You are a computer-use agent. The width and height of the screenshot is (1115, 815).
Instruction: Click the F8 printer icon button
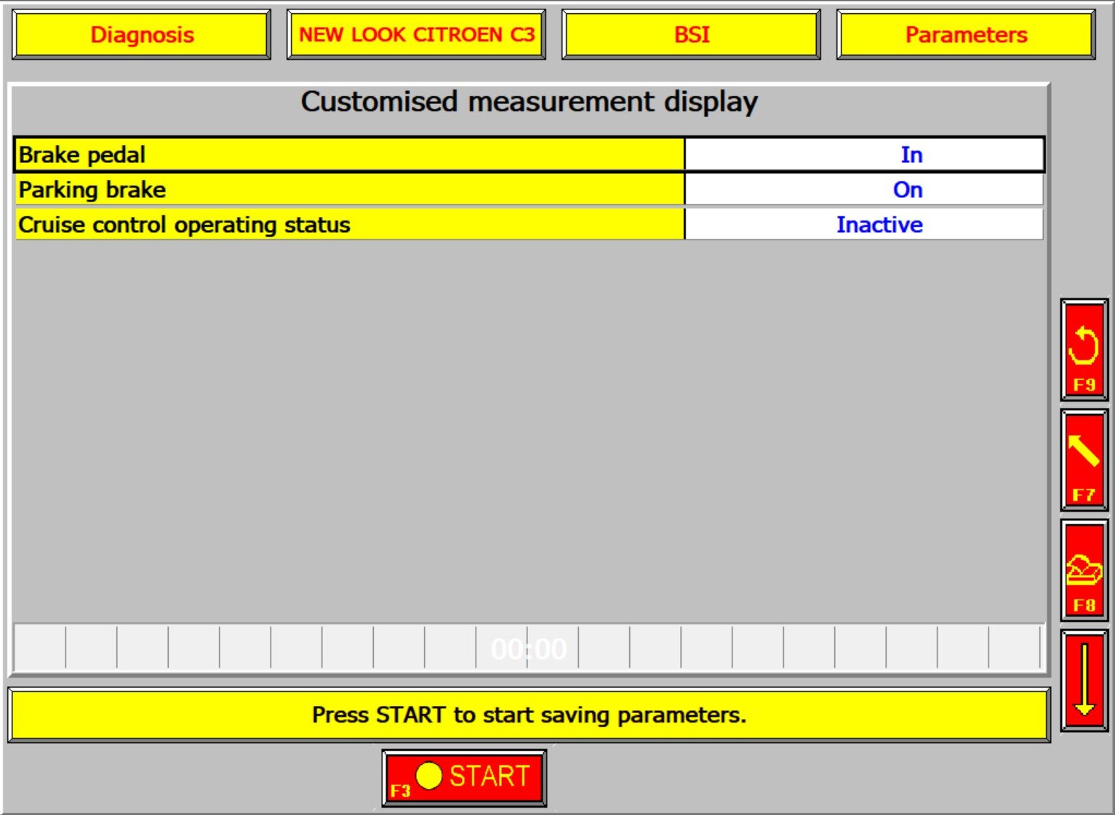point(1084,570)
